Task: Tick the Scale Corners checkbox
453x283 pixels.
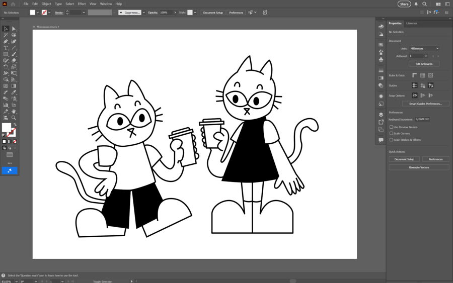Action: [x=391, y=133]
